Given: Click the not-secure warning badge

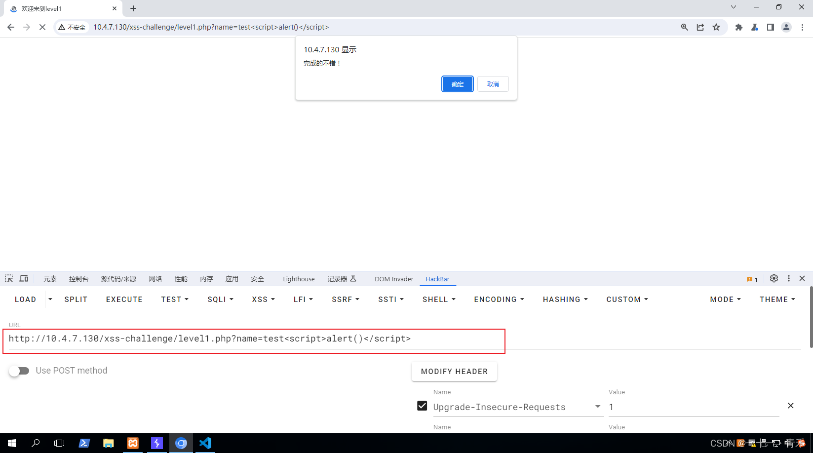Looking at the screenshot, I should 72,27.
